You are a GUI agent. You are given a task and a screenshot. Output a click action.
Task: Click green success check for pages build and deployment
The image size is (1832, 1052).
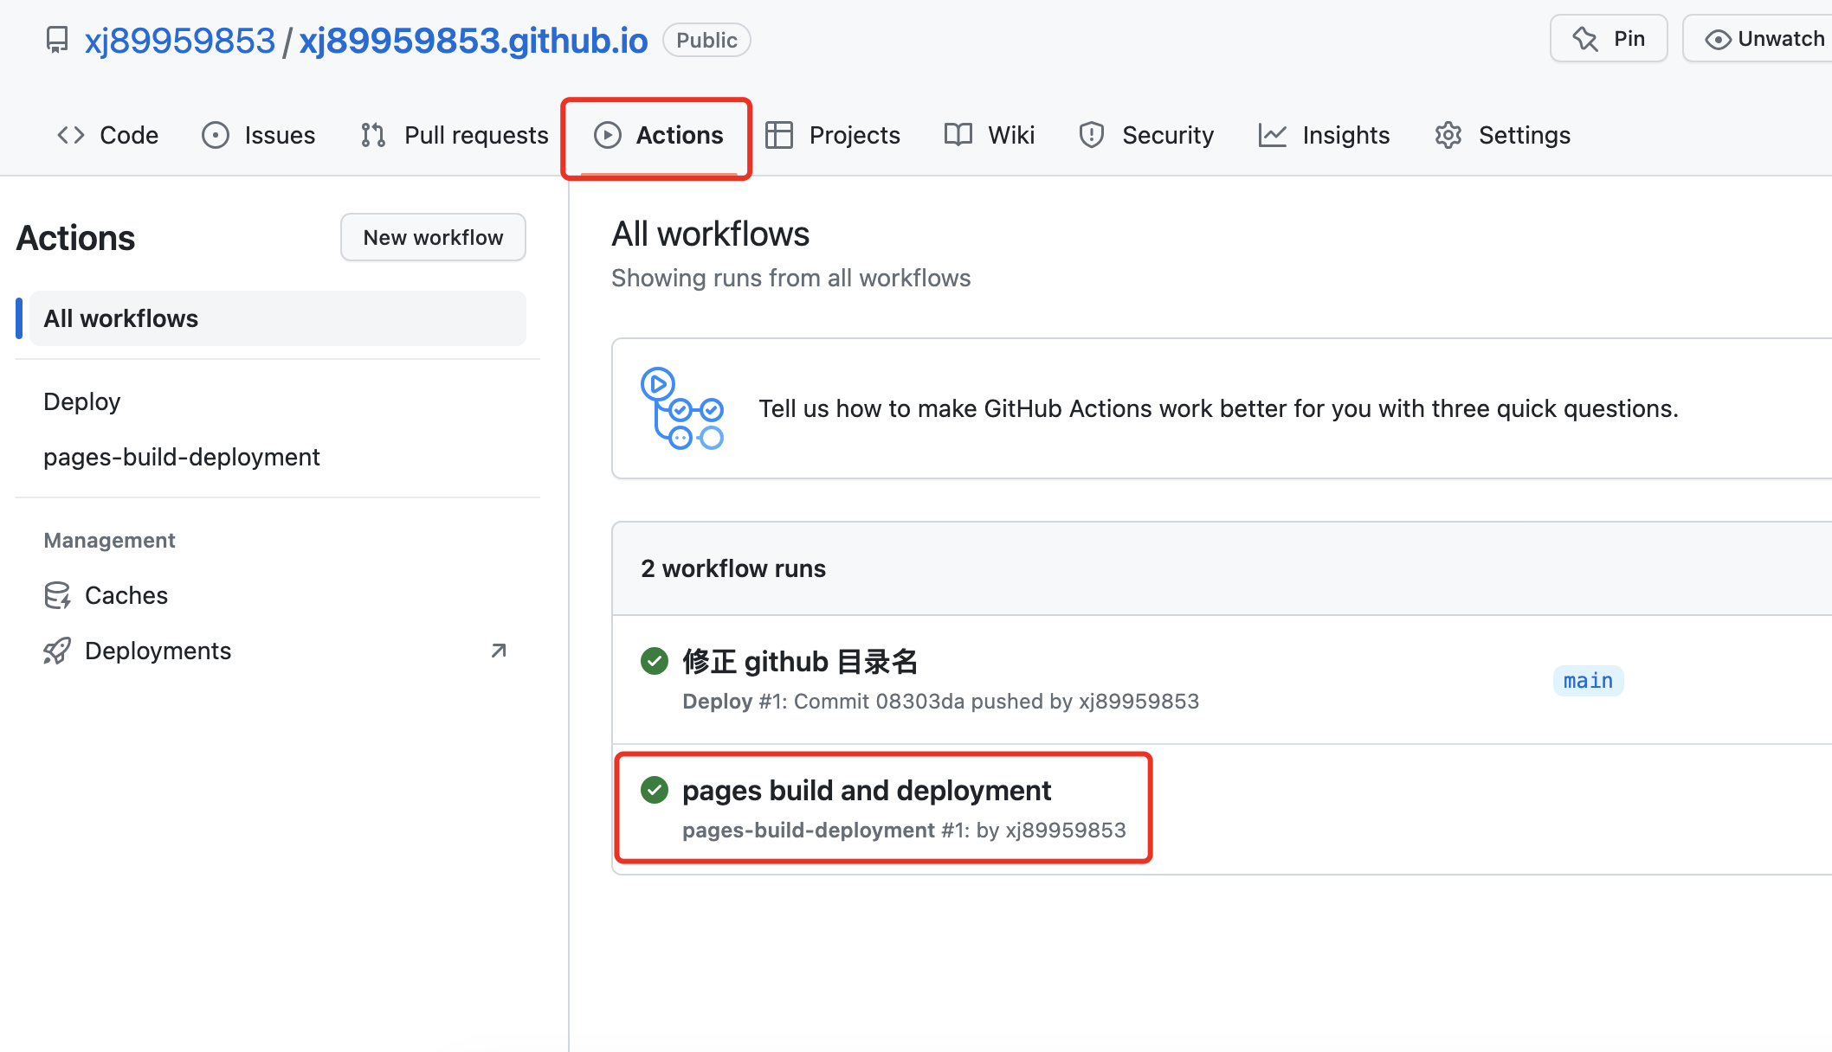click(x=655, y=790)
